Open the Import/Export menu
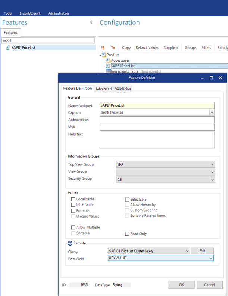Image resolution: width=228 pixels, height=296 pixels. coord(30,13)
